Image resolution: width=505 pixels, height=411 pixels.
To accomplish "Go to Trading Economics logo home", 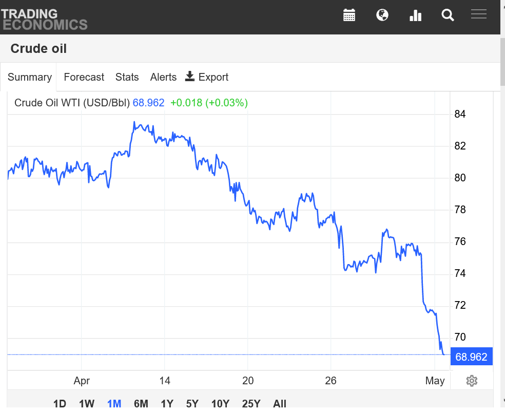I will click(x=44, y=20).
